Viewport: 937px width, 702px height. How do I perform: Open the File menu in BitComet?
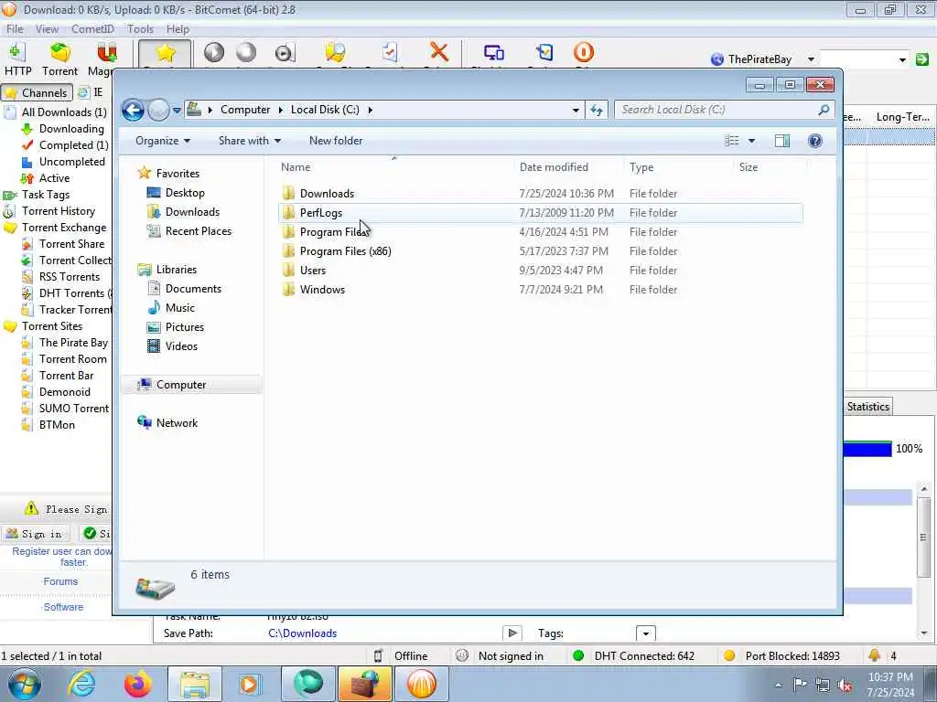pyautogui.click(x=15, y=28)
